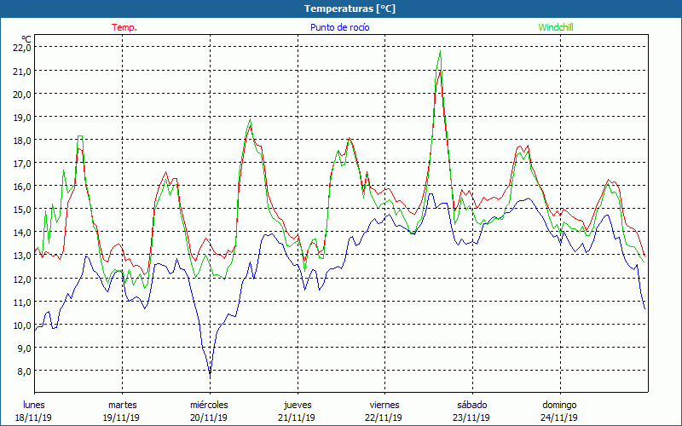The height and width of the screenshot is (426, 682).
Task: Click the '24/11/19' date label
Action: pyautogui.click(x=559, y=417)
